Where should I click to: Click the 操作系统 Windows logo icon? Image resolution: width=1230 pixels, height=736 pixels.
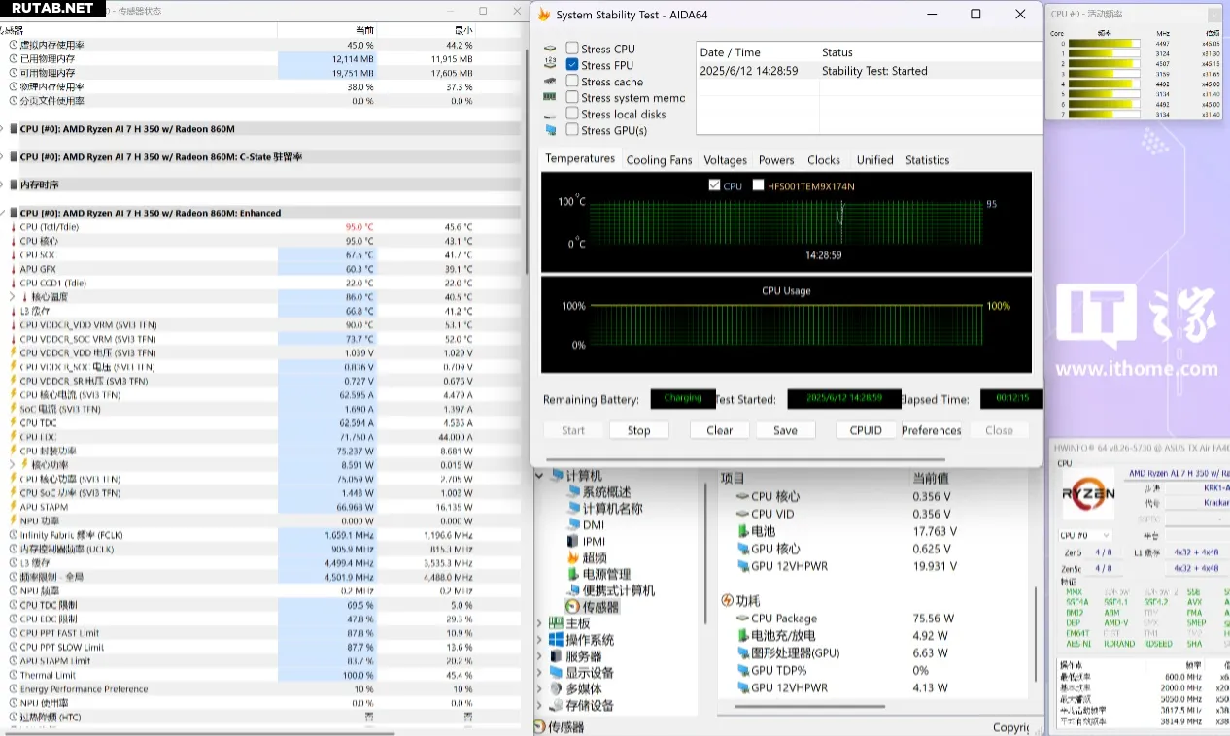[557, 640]
